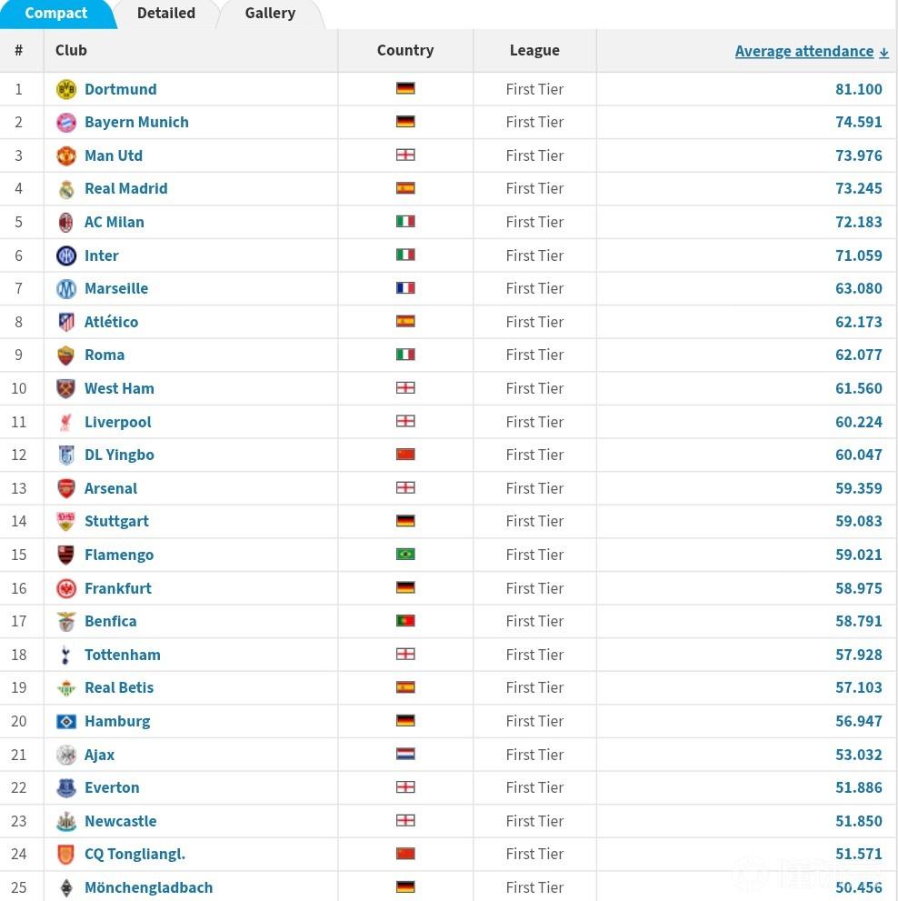Click the Mönchengladbach club name link

[x=148, y=887]
